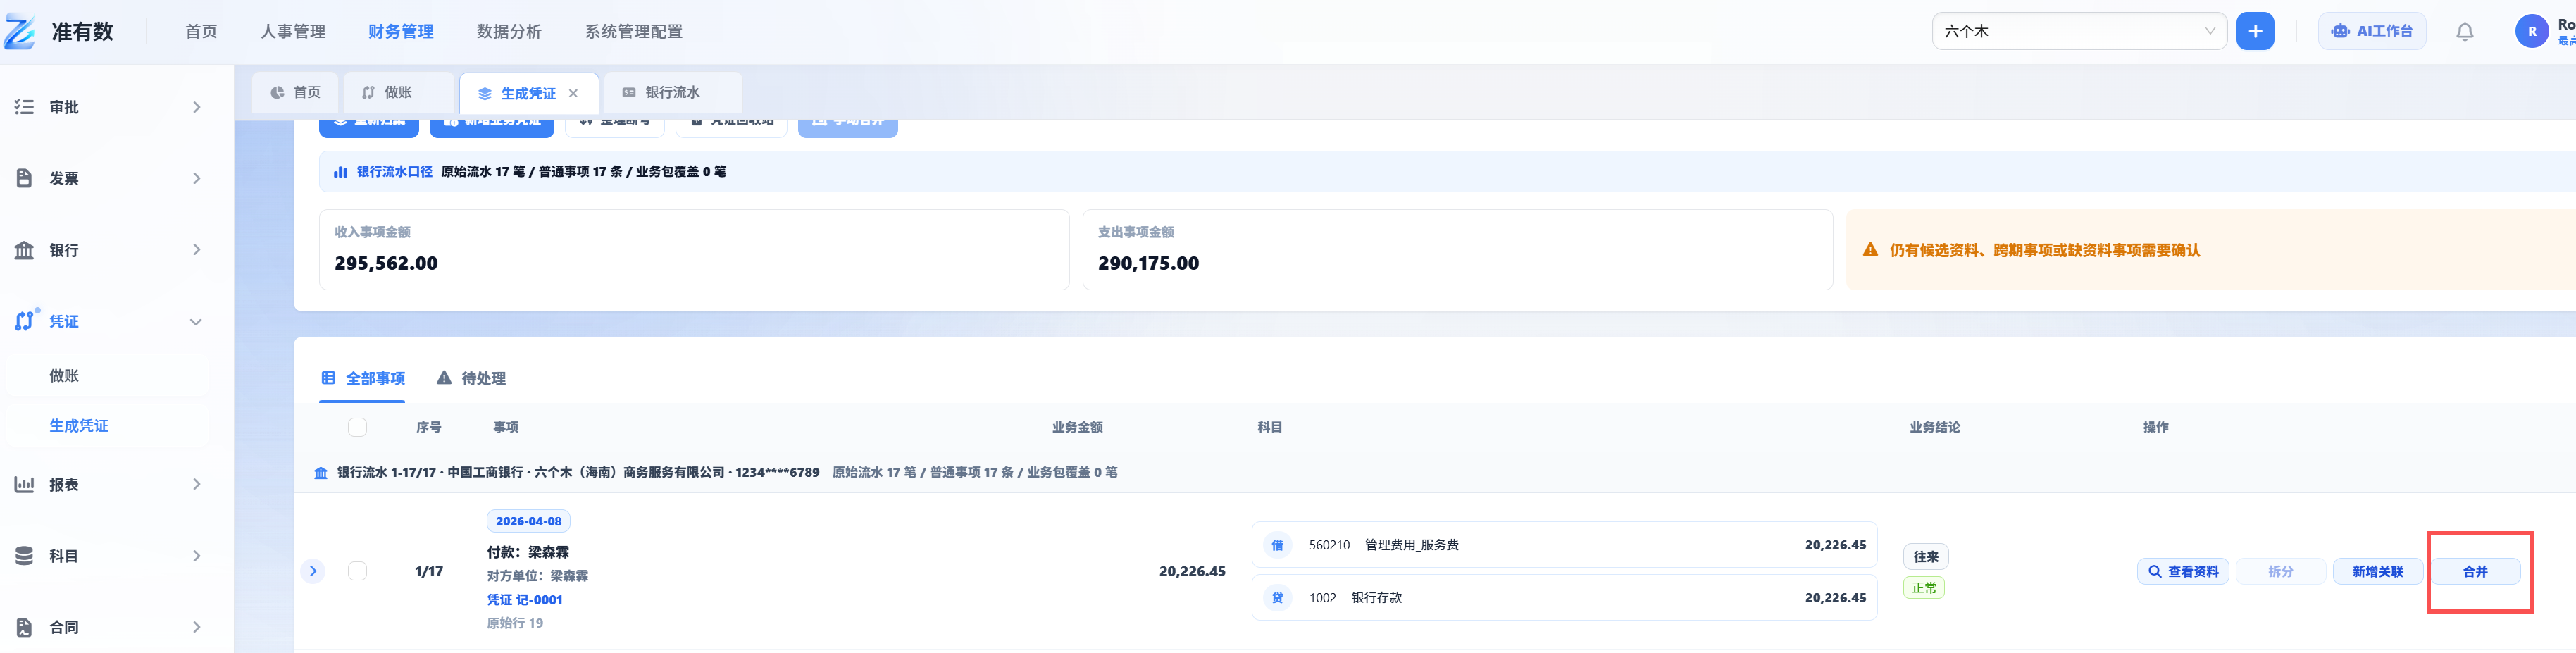This screenshot has height=653, width=2576.
Task: Close the 生成凭证 tab
Action: point(573,93)
